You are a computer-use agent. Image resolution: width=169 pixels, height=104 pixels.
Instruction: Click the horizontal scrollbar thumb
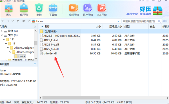71,98
